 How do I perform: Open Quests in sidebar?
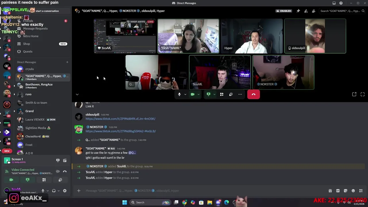pyautogui.click(x=43, y=51)
